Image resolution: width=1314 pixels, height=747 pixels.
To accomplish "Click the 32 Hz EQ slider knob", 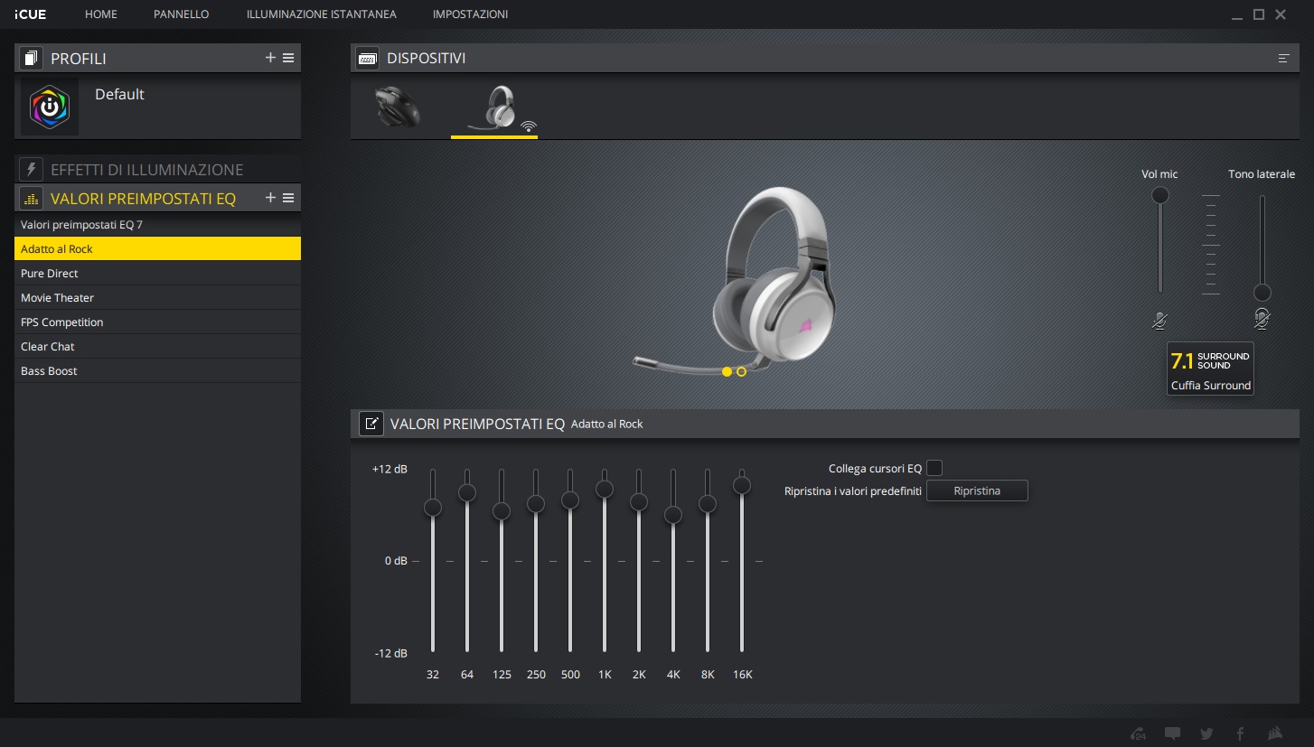I will [433, 508].
